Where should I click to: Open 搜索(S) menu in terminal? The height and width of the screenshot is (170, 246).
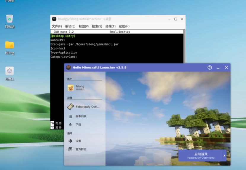[x=97, y=26]
